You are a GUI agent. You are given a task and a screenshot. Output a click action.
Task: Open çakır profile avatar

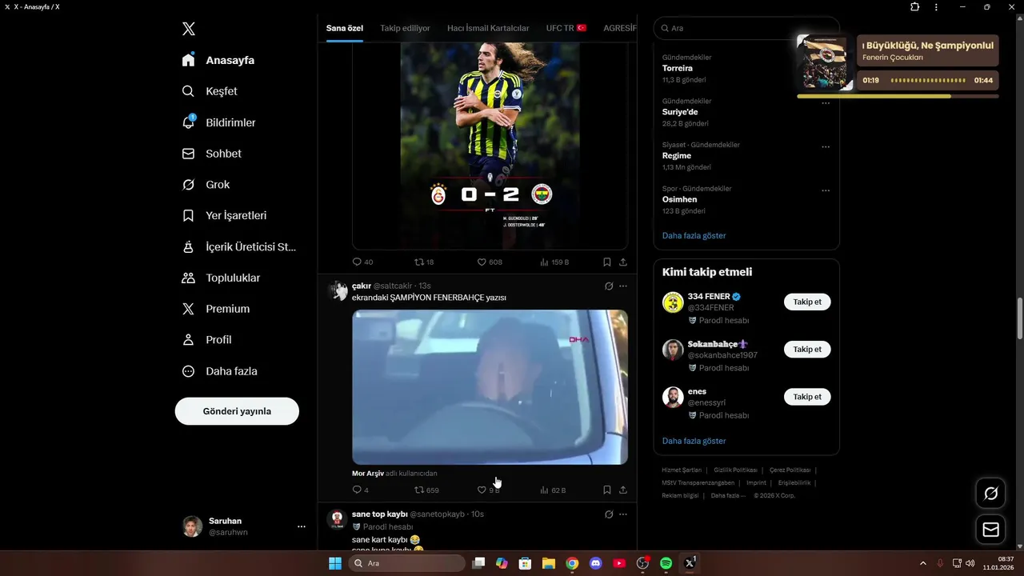point(338,290)
